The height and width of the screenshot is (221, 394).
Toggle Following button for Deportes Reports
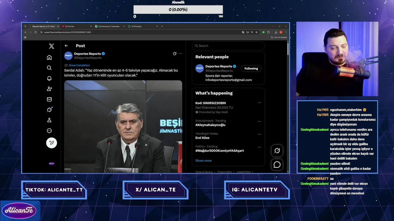click(x=251, y=68)
